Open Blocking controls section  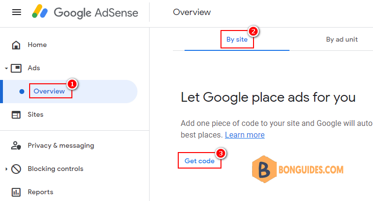coord(55,169)
